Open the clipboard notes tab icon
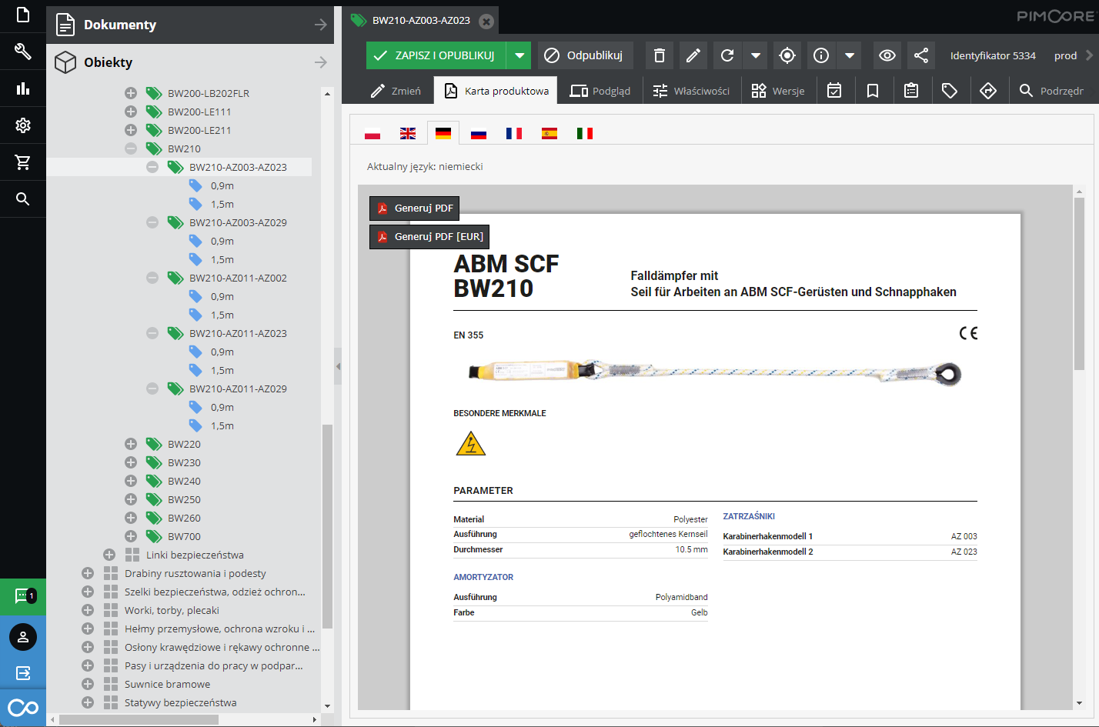 [911, 91]
